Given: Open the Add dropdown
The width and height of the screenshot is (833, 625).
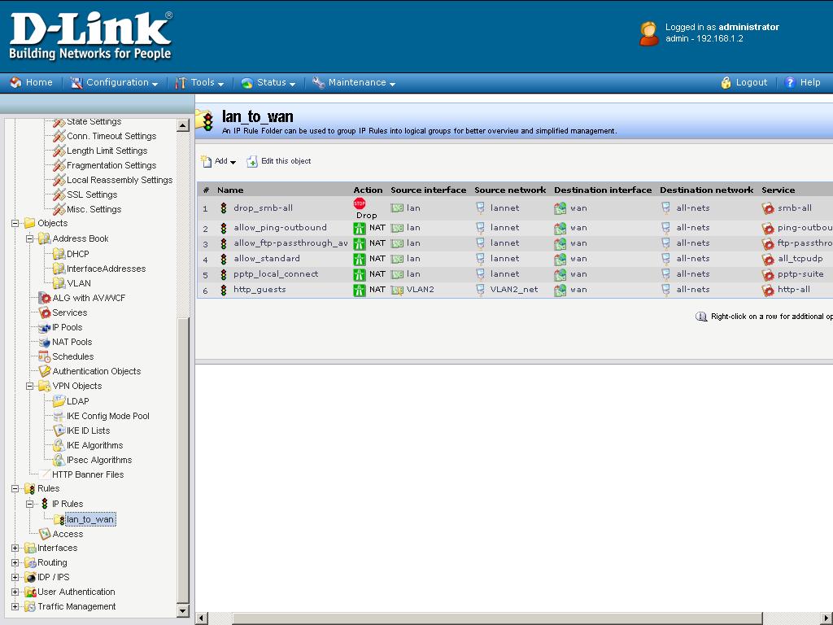Looking at the screenshot, I should (219, 161).
